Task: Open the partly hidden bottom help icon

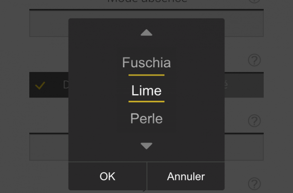Action: (254, 184)
